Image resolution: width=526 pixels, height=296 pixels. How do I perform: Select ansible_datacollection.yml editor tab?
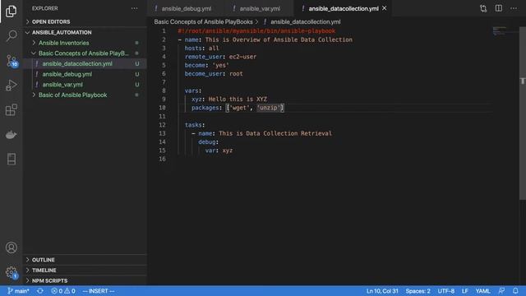point(344,8)
